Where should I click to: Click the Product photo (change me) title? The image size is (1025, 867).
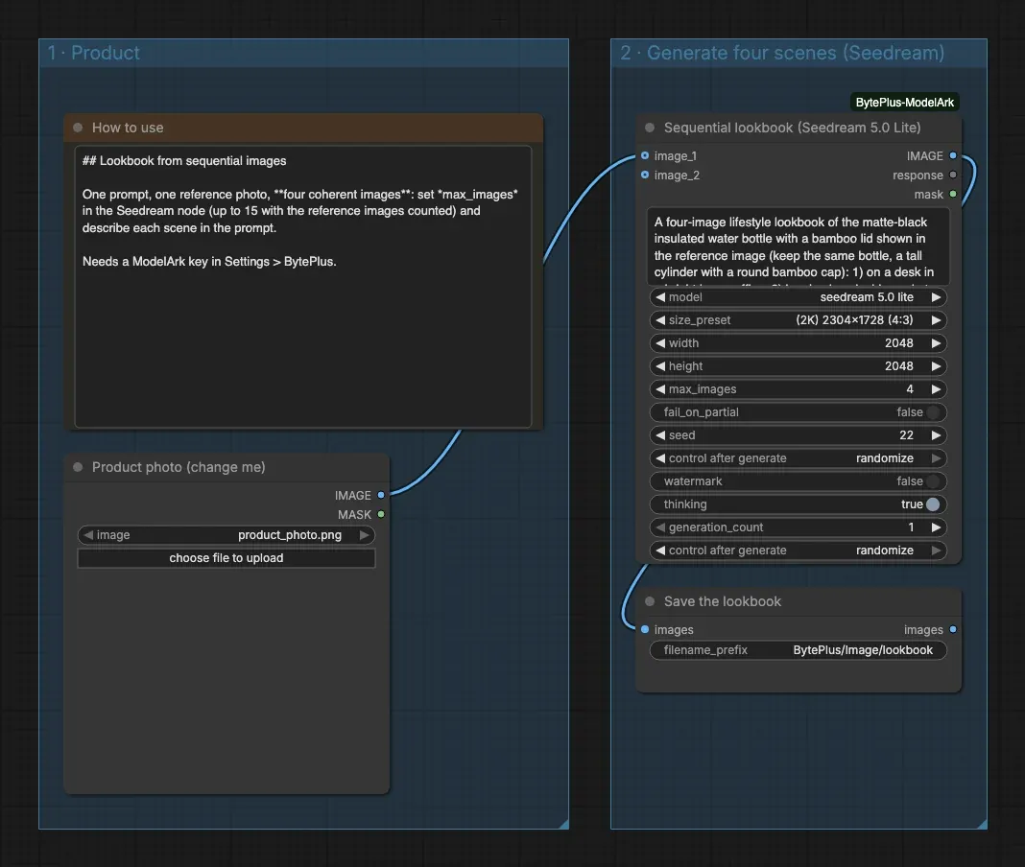[179, 467]
